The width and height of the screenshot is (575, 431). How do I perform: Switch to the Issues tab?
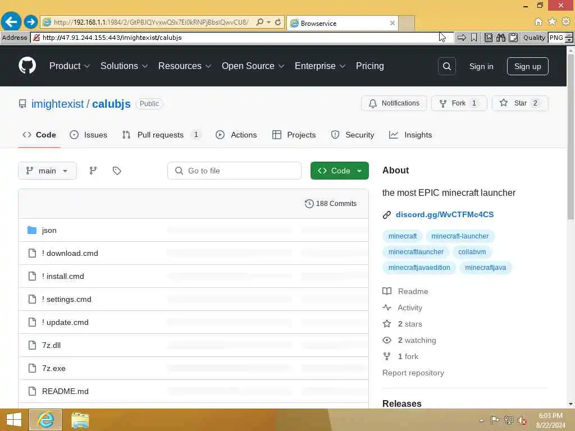[88, 135]
